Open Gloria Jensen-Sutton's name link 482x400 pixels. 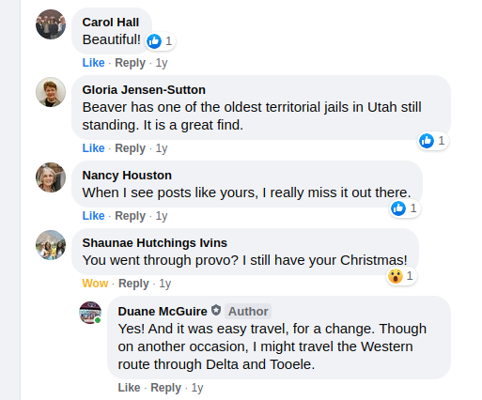click(144, 90)
